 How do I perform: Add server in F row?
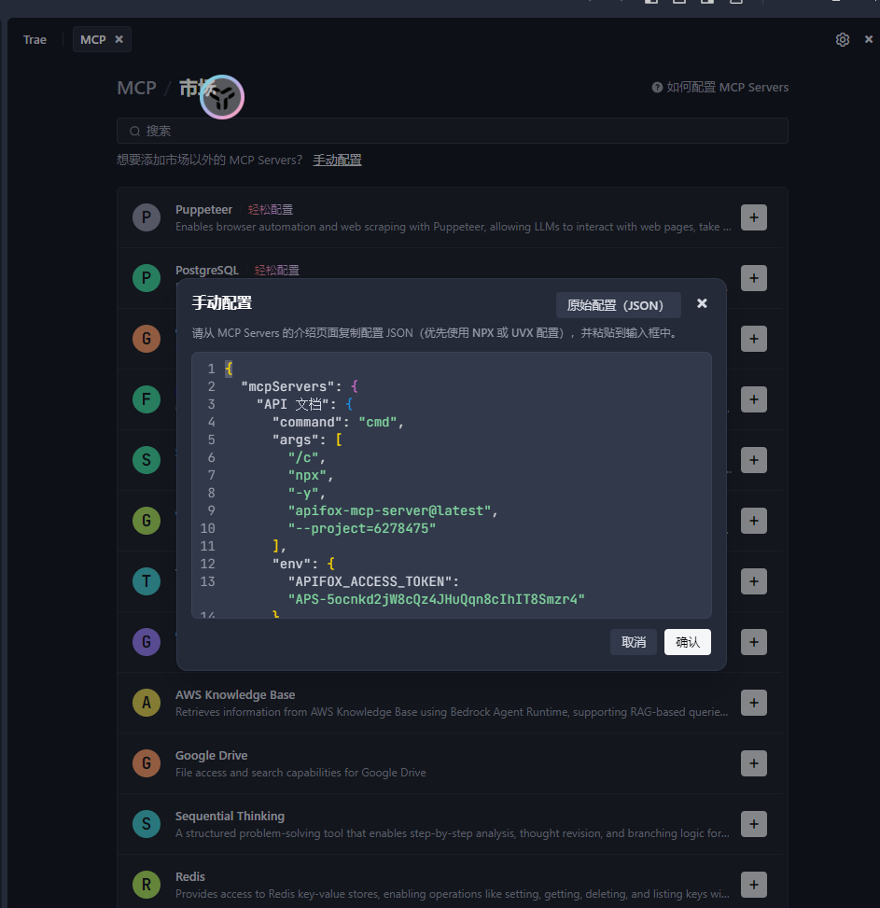point(754,399)
